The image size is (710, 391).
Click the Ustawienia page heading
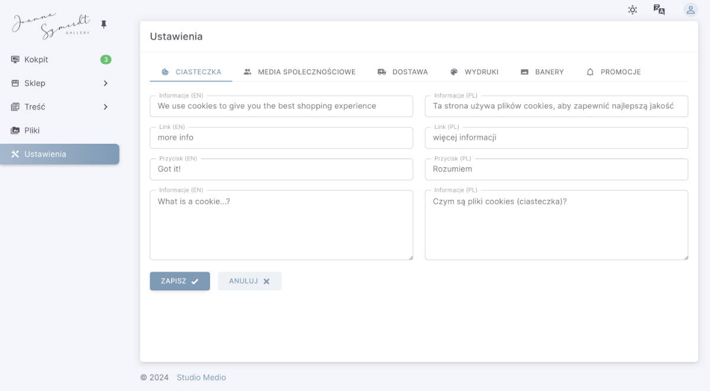point(176,36)
